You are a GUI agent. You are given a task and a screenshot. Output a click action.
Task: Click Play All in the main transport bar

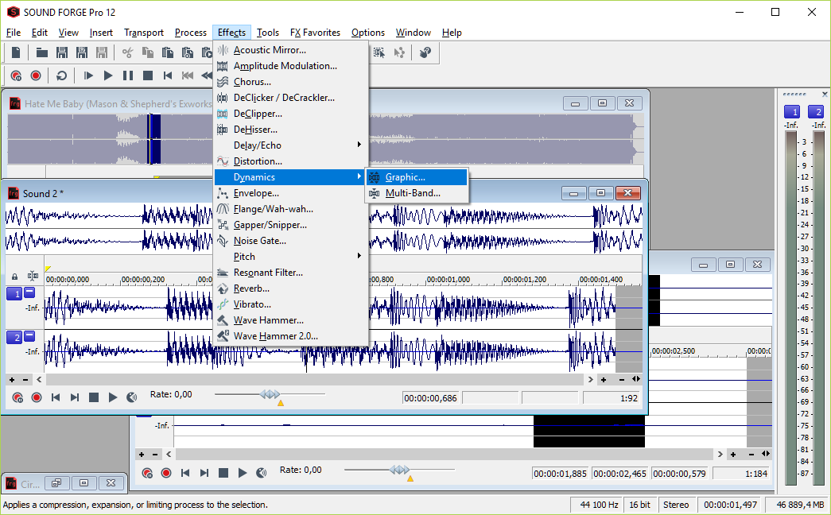(88, 76)
